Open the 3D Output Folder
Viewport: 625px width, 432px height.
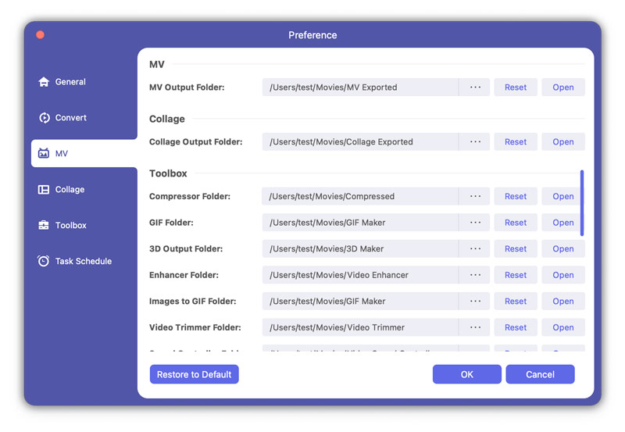(562, 249)
